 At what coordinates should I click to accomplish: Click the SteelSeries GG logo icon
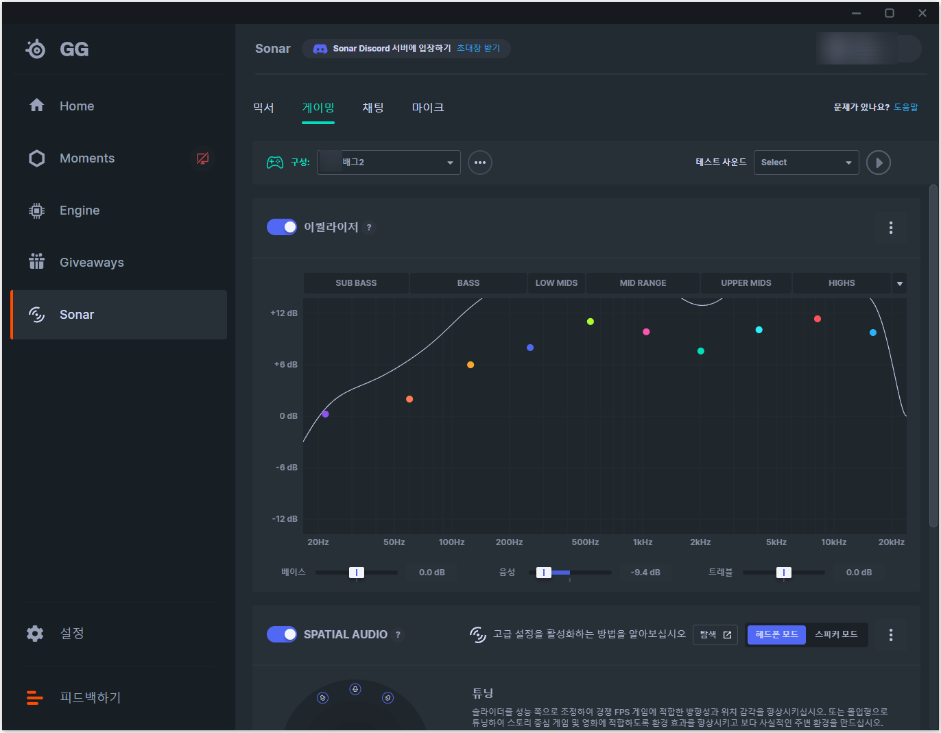[x=36, y=49]
